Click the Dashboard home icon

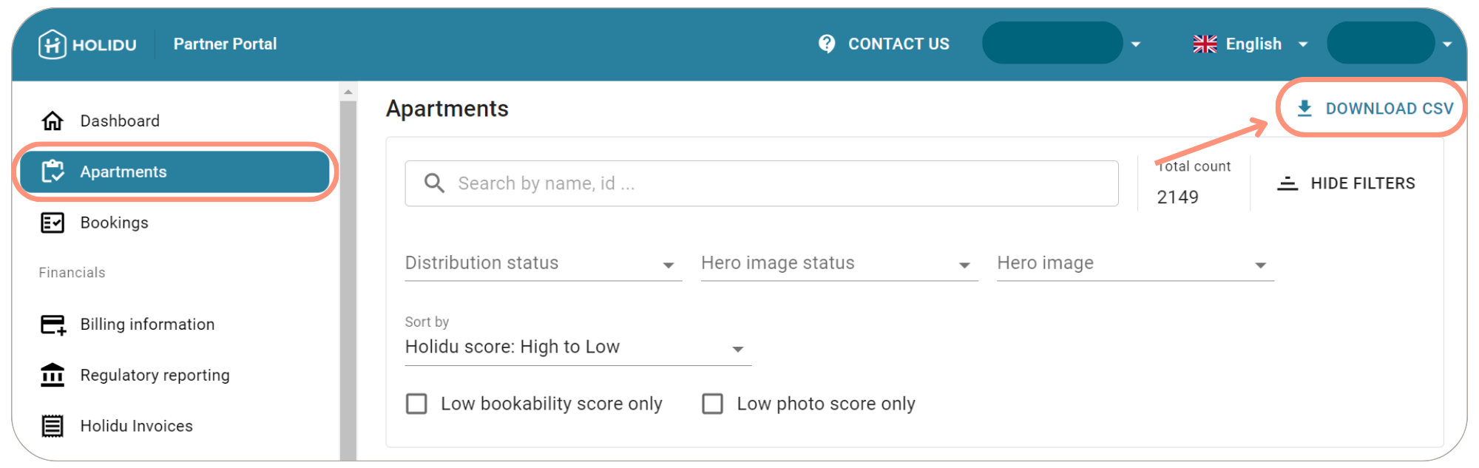click(53, 121)
